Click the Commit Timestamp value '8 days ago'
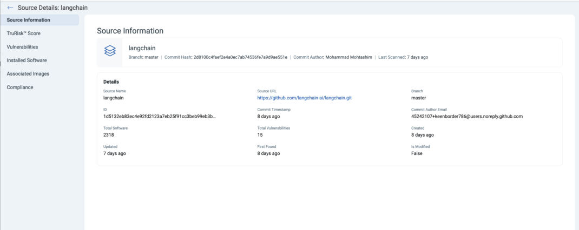The image size is (579, 230). (x=268, y=117)
